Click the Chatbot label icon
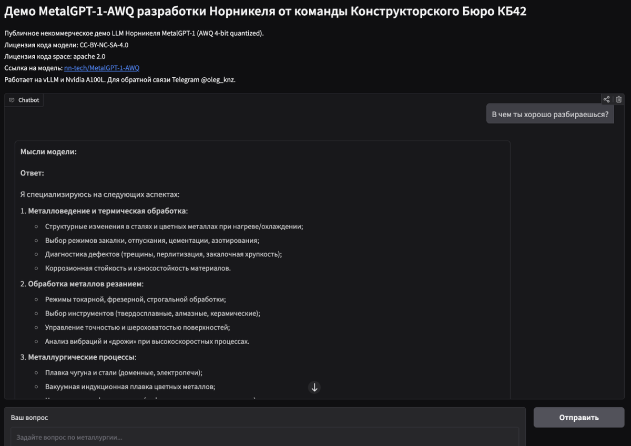This screenshot has height=446, width=631. [x=12, y=100]
